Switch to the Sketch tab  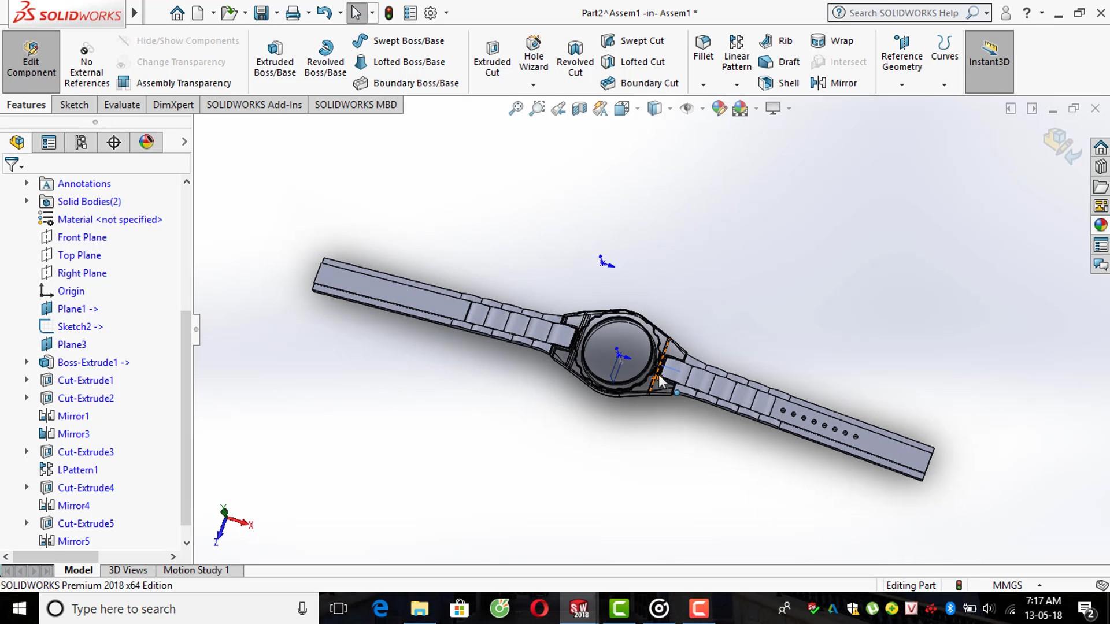pyautogui.click(x=74, y=105)
